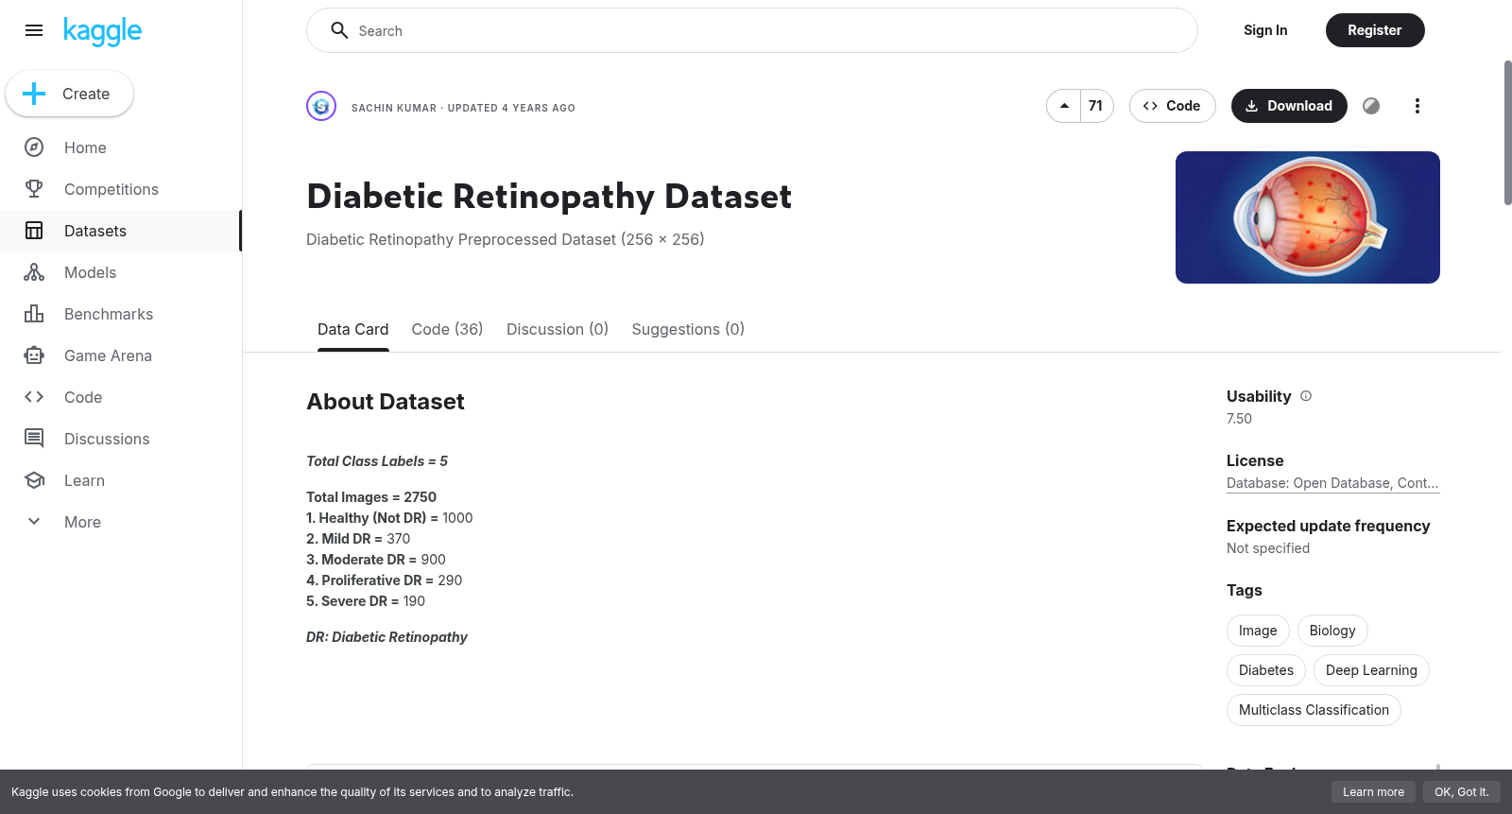Click the search magnifier icon
Viewport: 1512px width, 814px height.
pos(339,30)
